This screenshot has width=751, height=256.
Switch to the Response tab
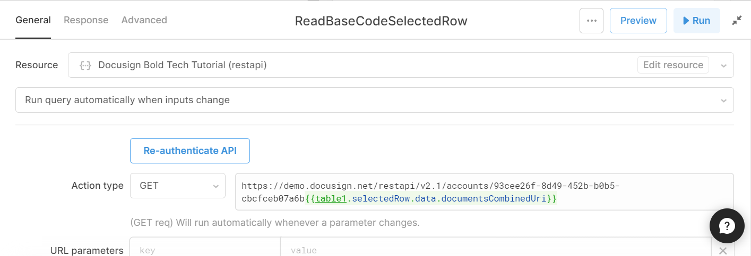coord(86,20)
